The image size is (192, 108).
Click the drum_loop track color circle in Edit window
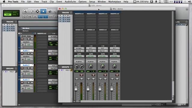click(19, 36)
